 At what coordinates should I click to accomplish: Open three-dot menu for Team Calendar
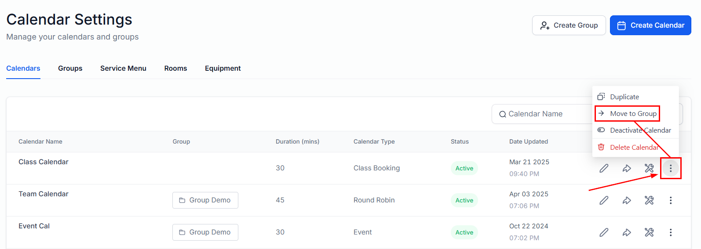click(x=670, y=200)
